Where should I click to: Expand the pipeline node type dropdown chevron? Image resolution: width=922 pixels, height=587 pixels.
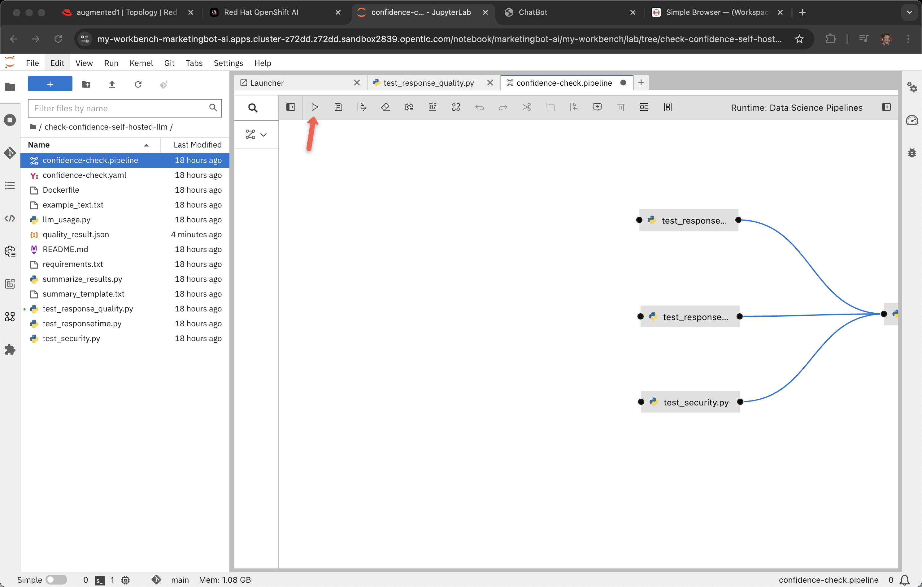click(x=263, y=135)
